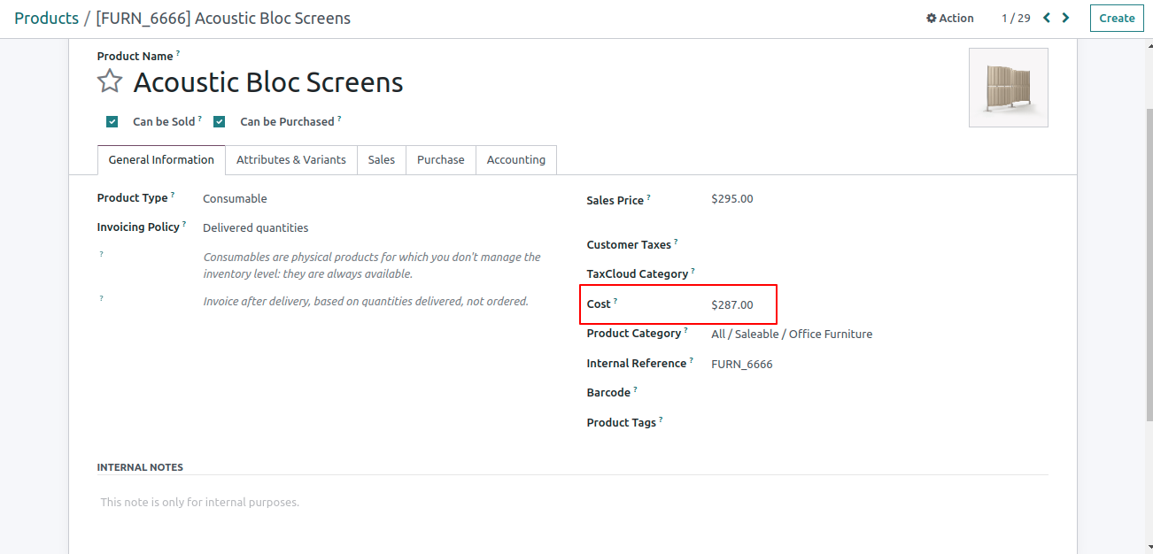
Task: Click help icon next to Invoicing Policy
Action: 184,225
